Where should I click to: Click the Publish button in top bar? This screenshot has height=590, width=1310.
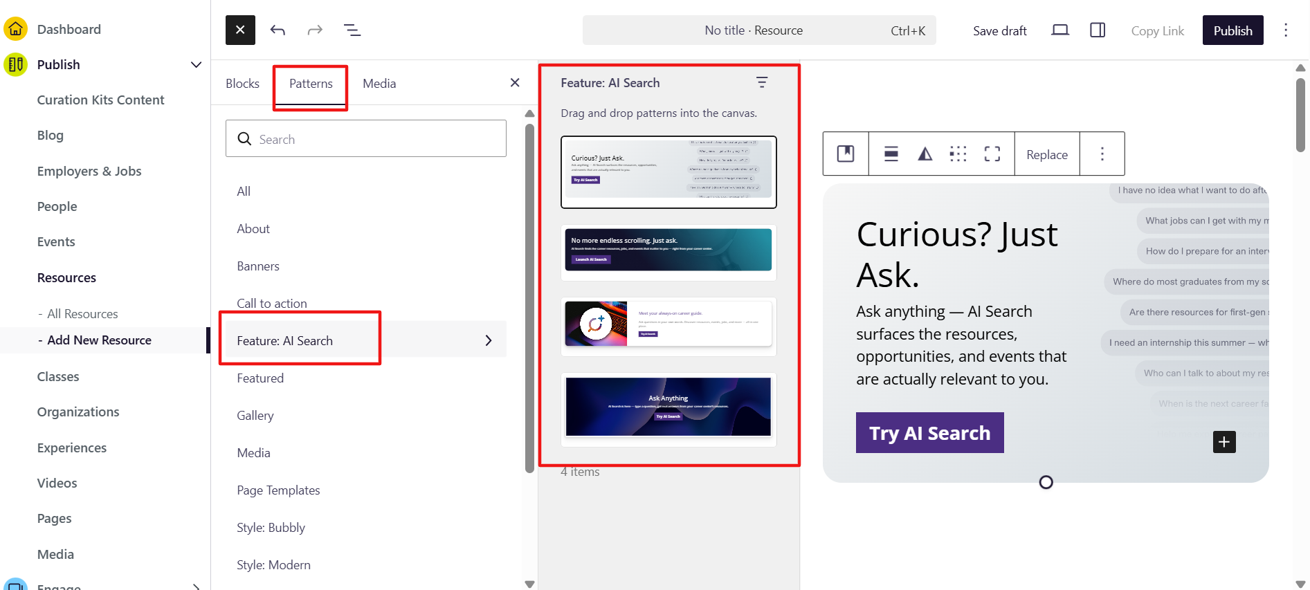[1232, 30]
